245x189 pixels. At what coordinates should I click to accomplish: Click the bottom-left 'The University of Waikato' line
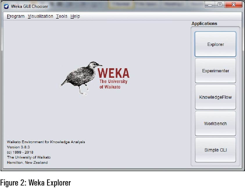click(x=29, y=157)
